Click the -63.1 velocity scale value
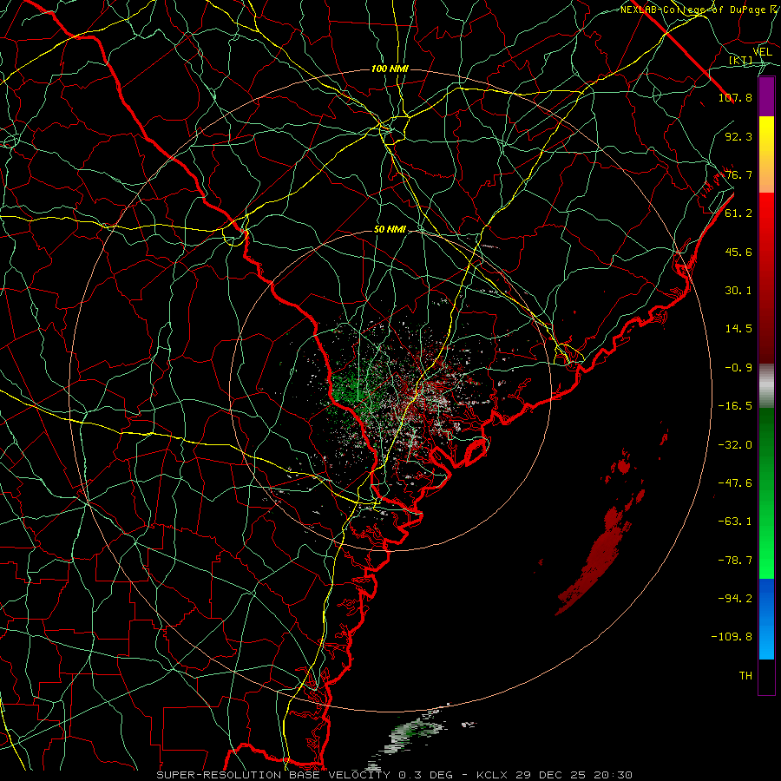The width and height of the screenshot is (781, 781). tap(735, 522)
